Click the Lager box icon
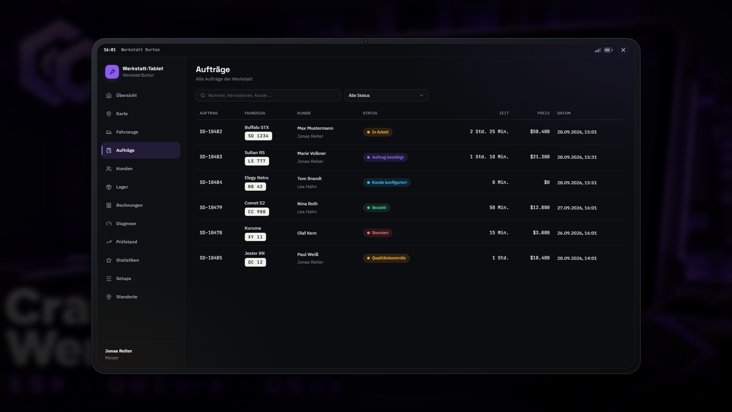732x412 pixels. coord(109,187)
